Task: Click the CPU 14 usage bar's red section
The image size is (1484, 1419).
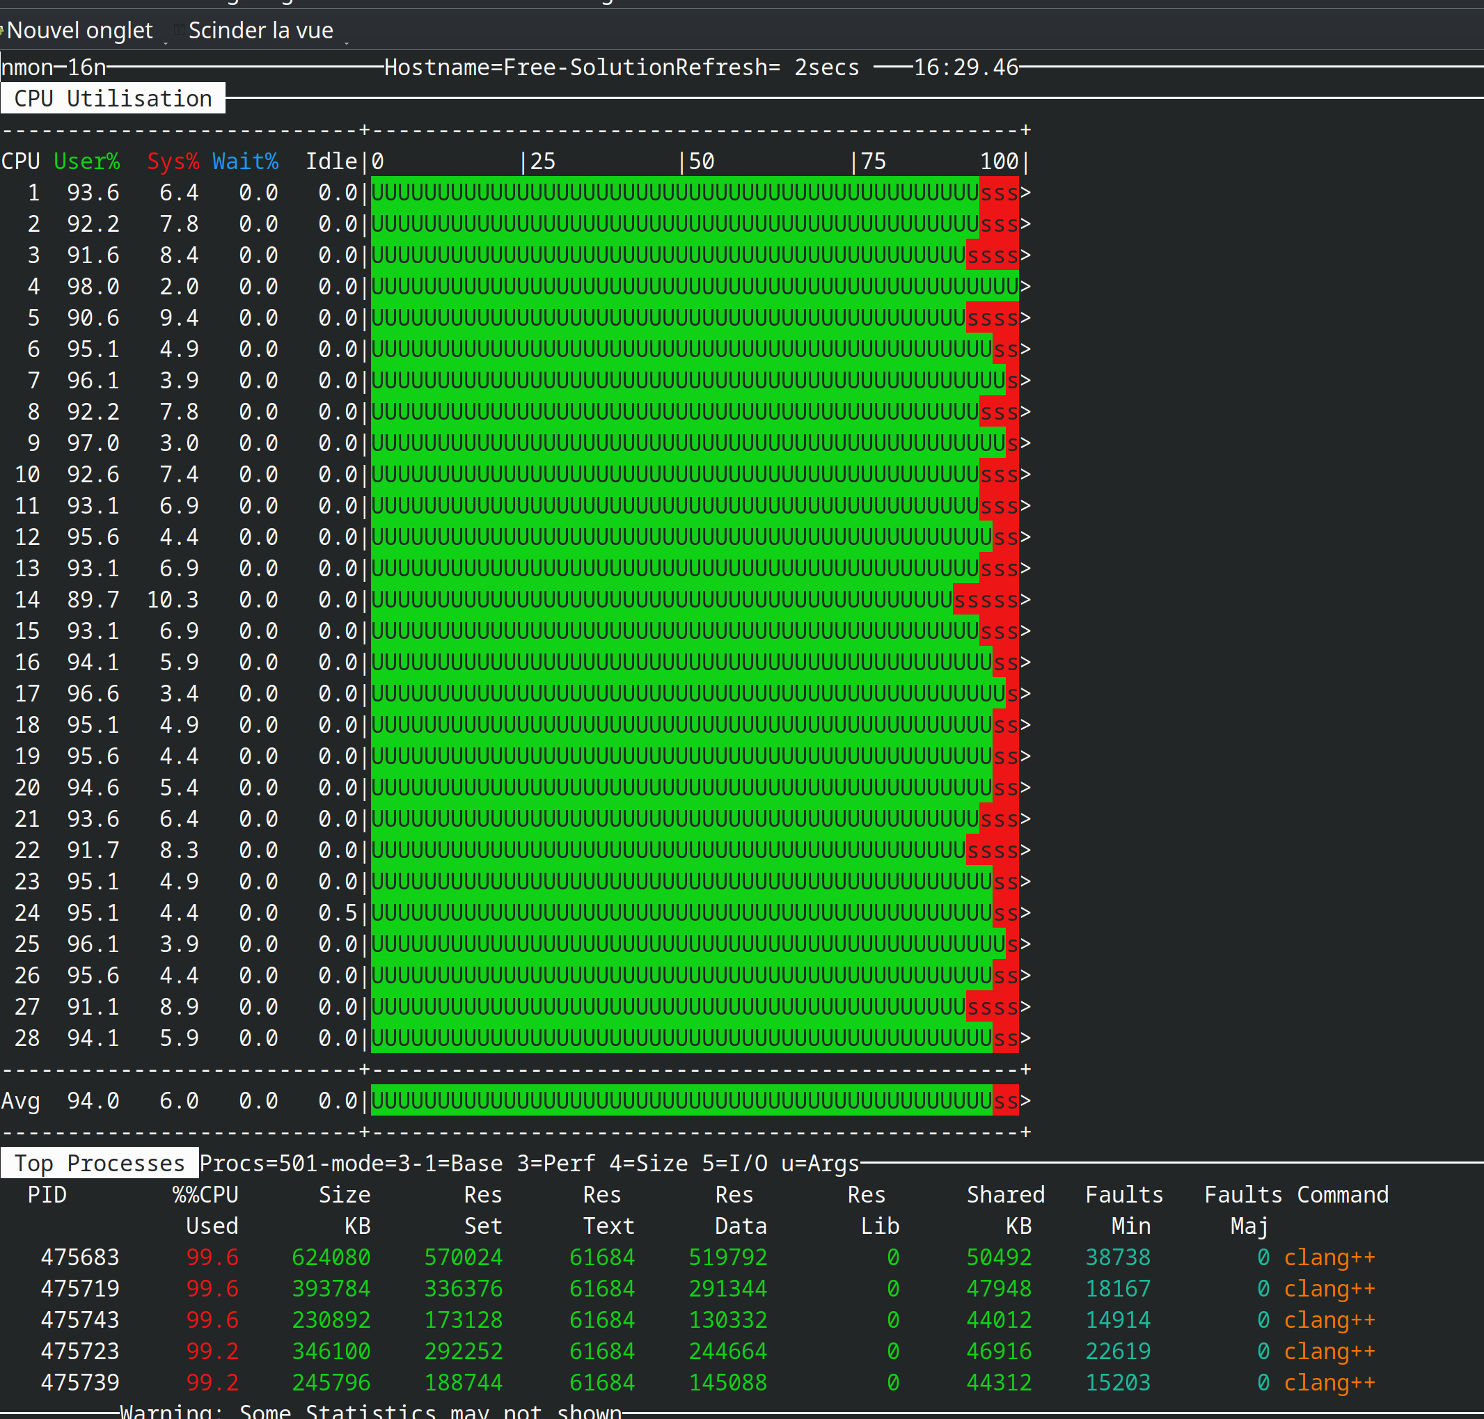Action: (985, 600)
